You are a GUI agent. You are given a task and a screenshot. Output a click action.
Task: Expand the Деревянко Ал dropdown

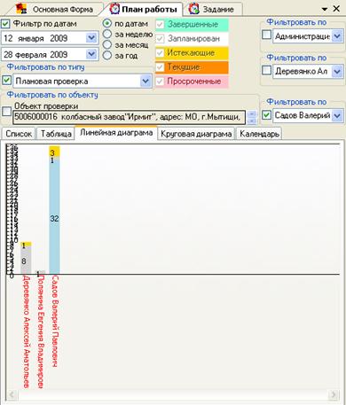337,71
